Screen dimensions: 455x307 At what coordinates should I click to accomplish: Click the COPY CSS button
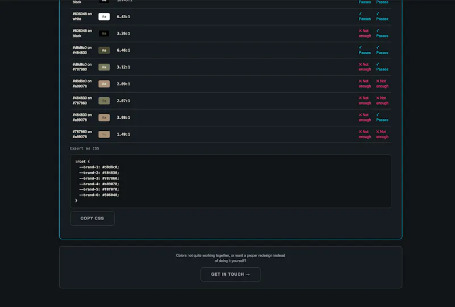tap(92, 218)
